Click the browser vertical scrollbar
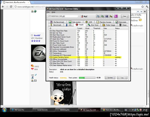 pos(148,57)
